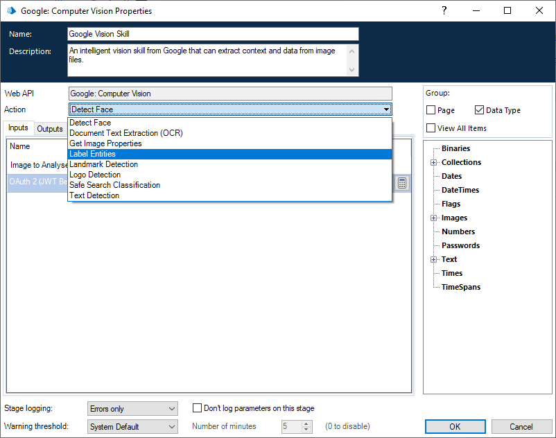Select DateTimes in the data tree
The image size is (556, 438).
tap(460, 190)
